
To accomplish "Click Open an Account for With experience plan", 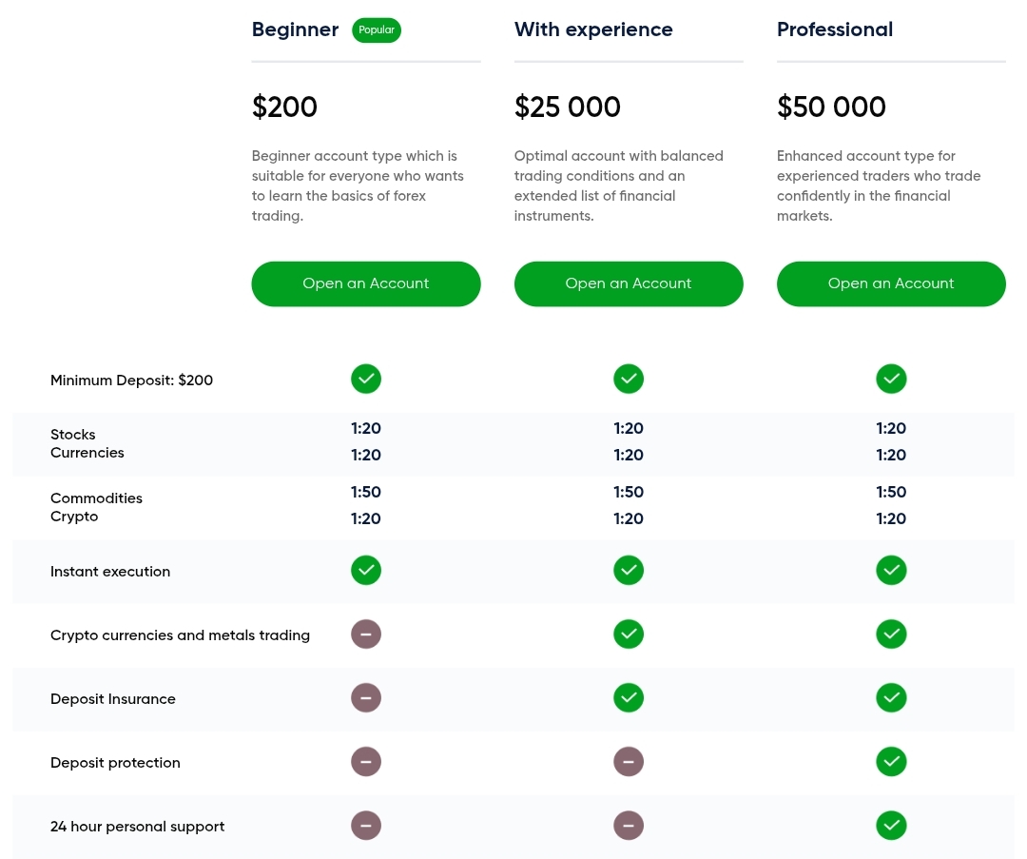I will point(629,283).
